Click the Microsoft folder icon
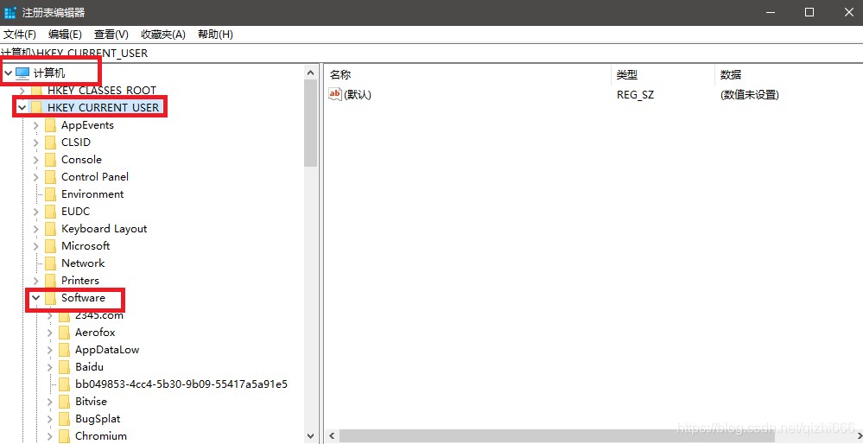This screenshot has height=444, width=863. click(51, 246)
